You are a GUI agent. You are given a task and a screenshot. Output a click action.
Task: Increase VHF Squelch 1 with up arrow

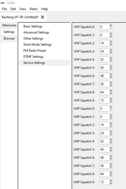[x=111, y=34]
